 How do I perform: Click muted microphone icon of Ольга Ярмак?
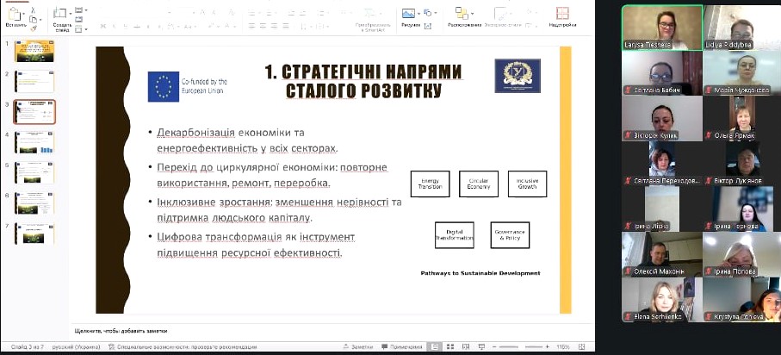pyautogui.click(x=709, y=135)
